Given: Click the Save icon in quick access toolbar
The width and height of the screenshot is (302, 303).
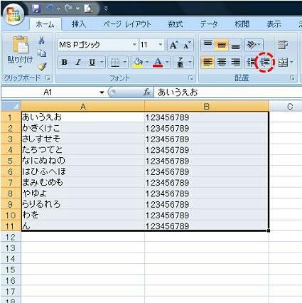Looking at the screenshot, I should pyautogui.click(x=36, y=9).
